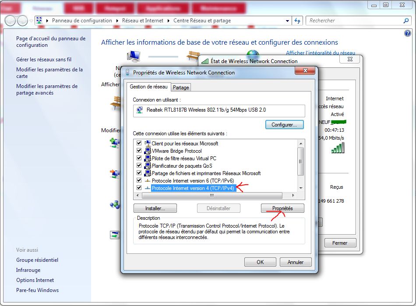Open Modifier les paramètres de partage avancés

coord(47,89)
